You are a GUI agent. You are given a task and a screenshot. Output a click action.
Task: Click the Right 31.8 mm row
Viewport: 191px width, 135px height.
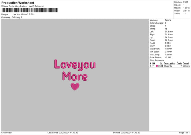pos(161,34)
